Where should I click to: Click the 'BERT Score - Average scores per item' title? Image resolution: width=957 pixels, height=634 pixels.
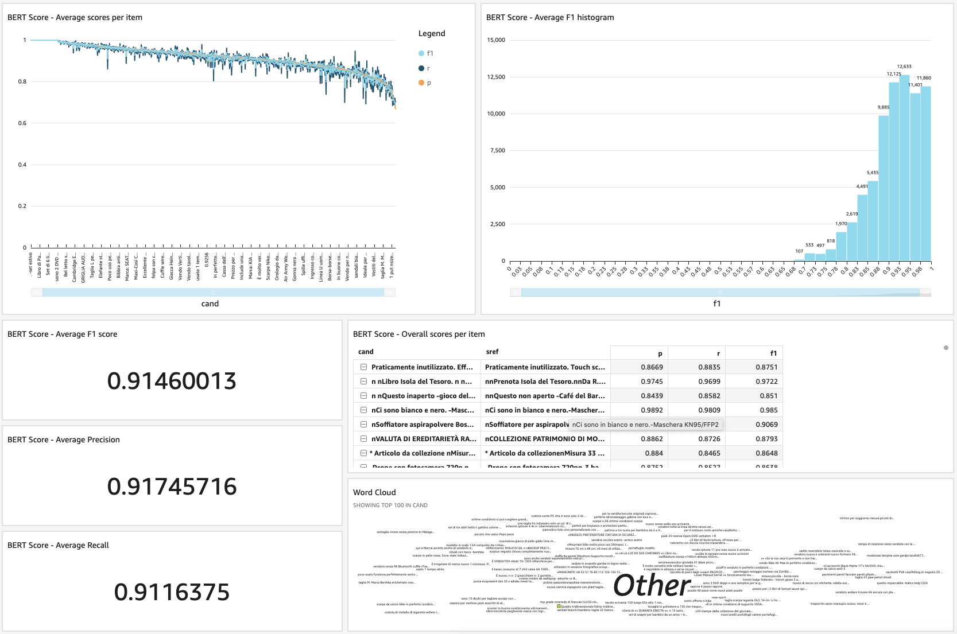point(75,18)
